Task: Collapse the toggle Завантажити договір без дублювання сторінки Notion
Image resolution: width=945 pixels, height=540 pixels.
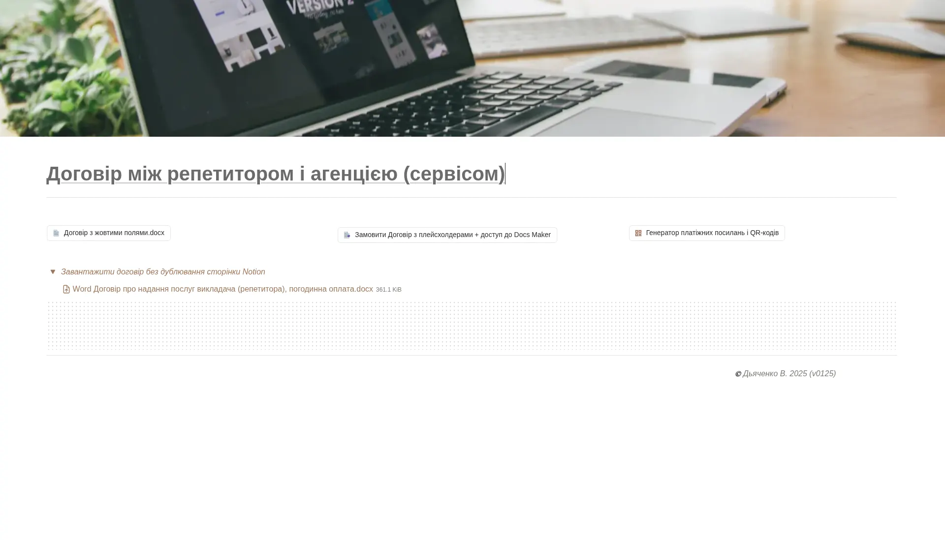Action: (53, 271)
